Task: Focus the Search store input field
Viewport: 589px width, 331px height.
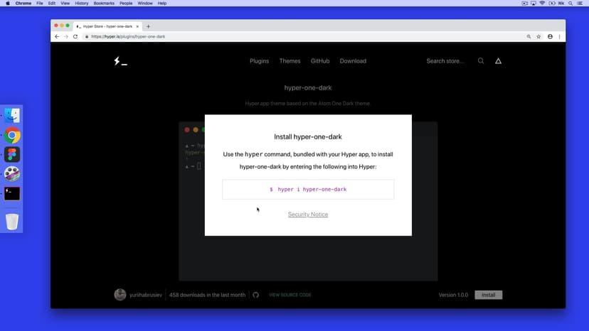Action: [445, 61]
